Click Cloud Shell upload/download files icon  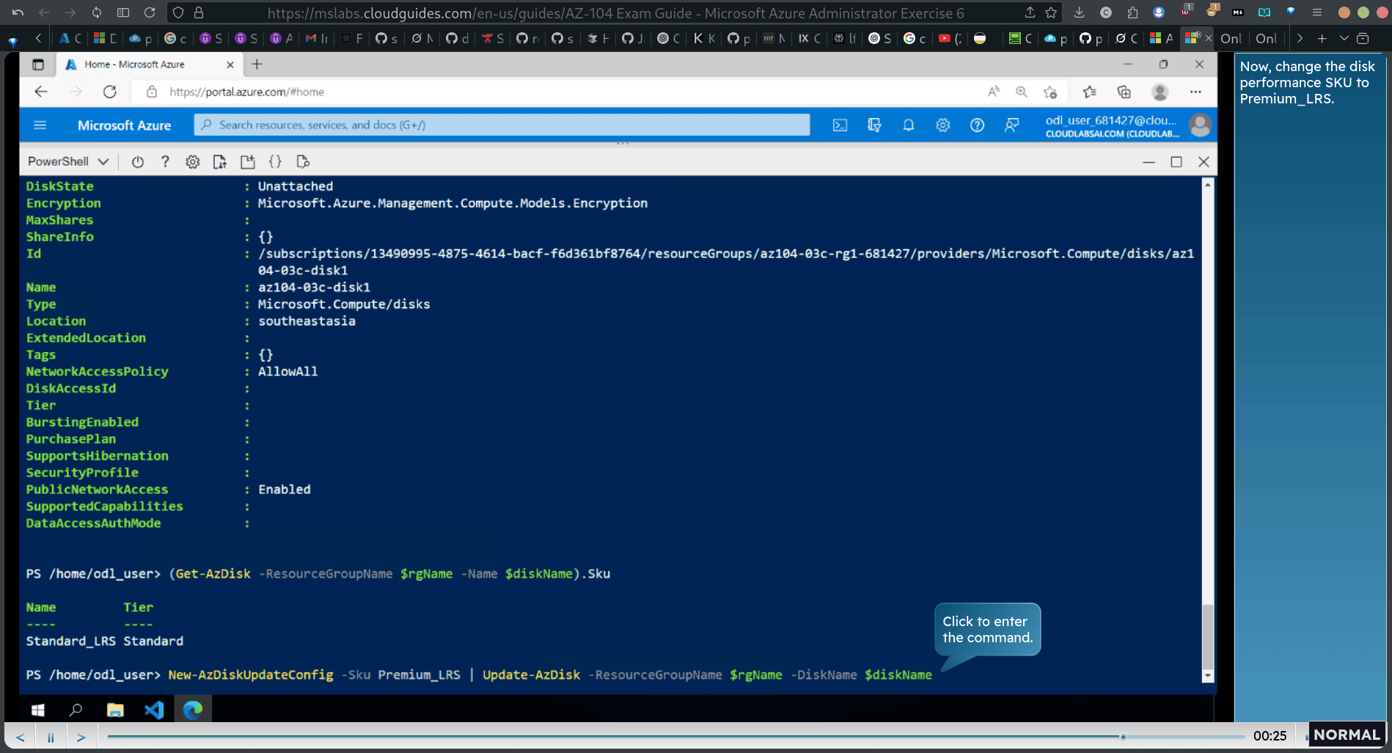219,162
